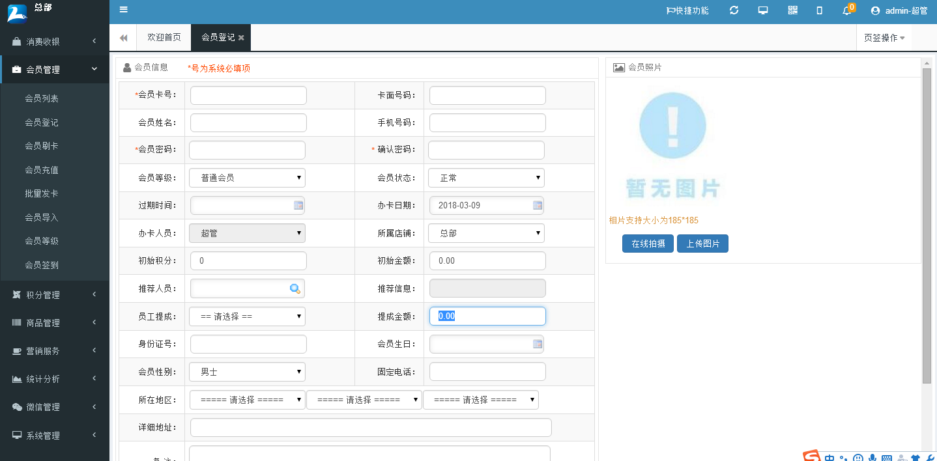Open the 快捷功能 quick functions menu
The width and height of the screenshot is (937, 461).
point(687,10)
